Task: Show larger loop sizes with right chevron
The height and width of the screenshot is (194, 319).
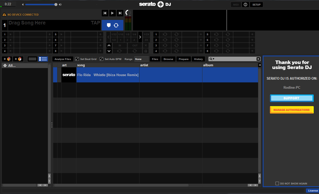Action: (140, 37)
